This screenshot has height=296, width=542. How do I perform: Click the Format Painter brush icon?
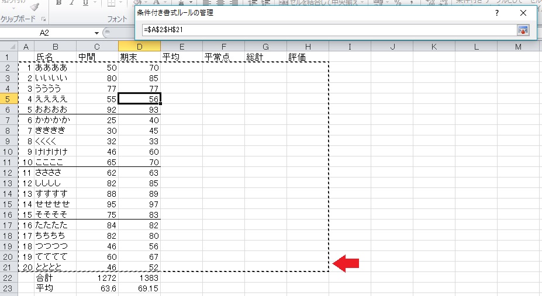point(34,6)
